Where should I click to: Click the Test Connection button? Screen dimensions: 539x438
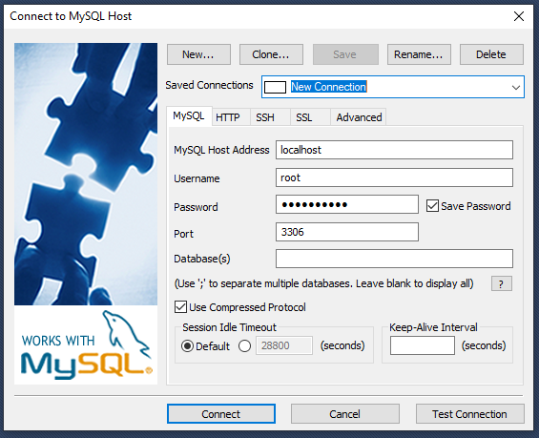pyautogui.click(x=469, y=413)
